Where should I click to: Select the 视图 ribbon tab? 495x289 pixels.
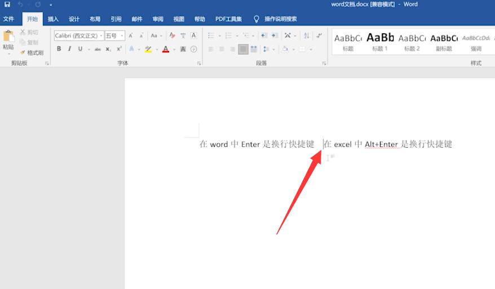click(179, 19)
